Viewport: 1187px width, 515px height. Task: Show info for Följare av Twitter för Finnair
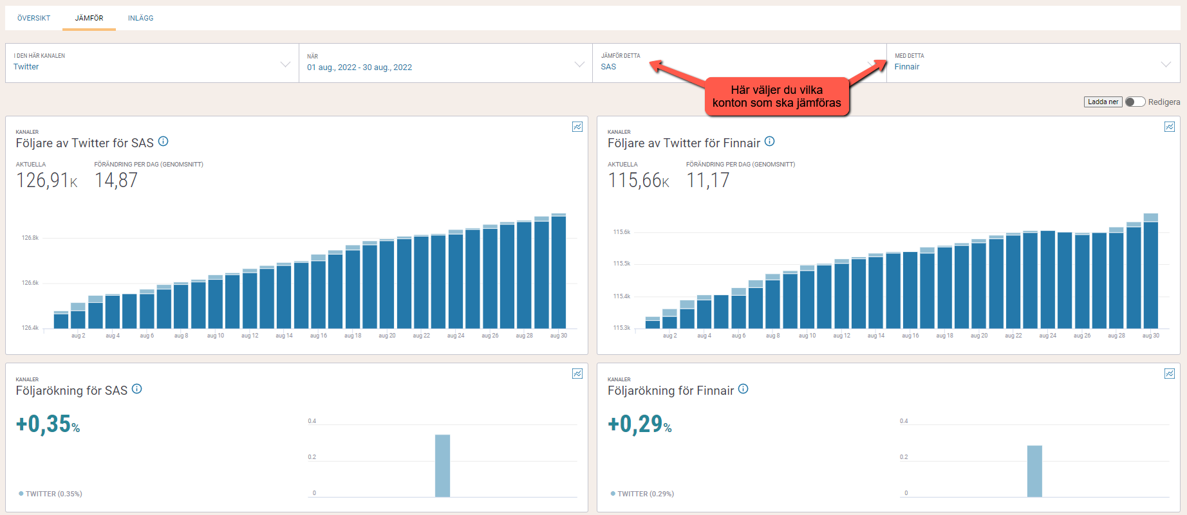[x=770, y=141]
